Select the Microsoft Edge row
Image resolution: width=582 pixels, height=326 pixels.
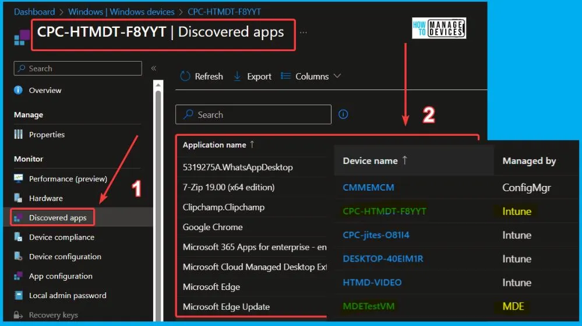211,287
